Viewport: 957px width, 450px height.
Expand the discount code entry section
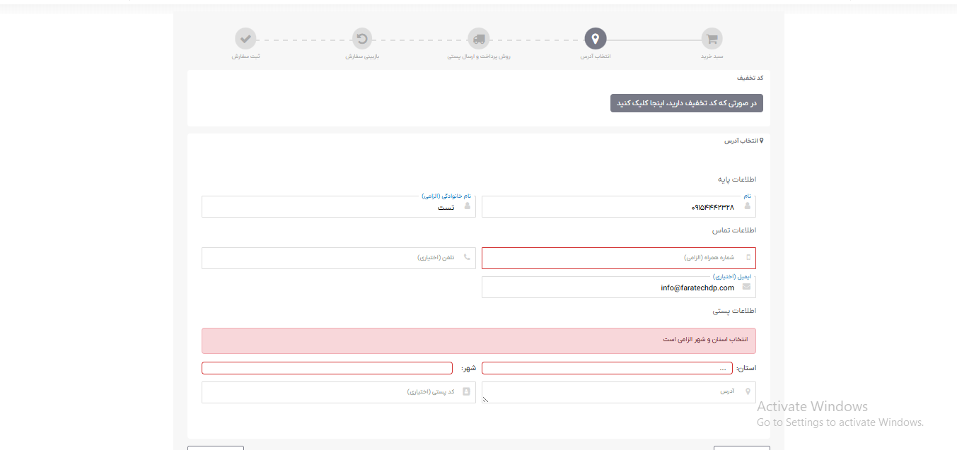[x=686, y=102]
